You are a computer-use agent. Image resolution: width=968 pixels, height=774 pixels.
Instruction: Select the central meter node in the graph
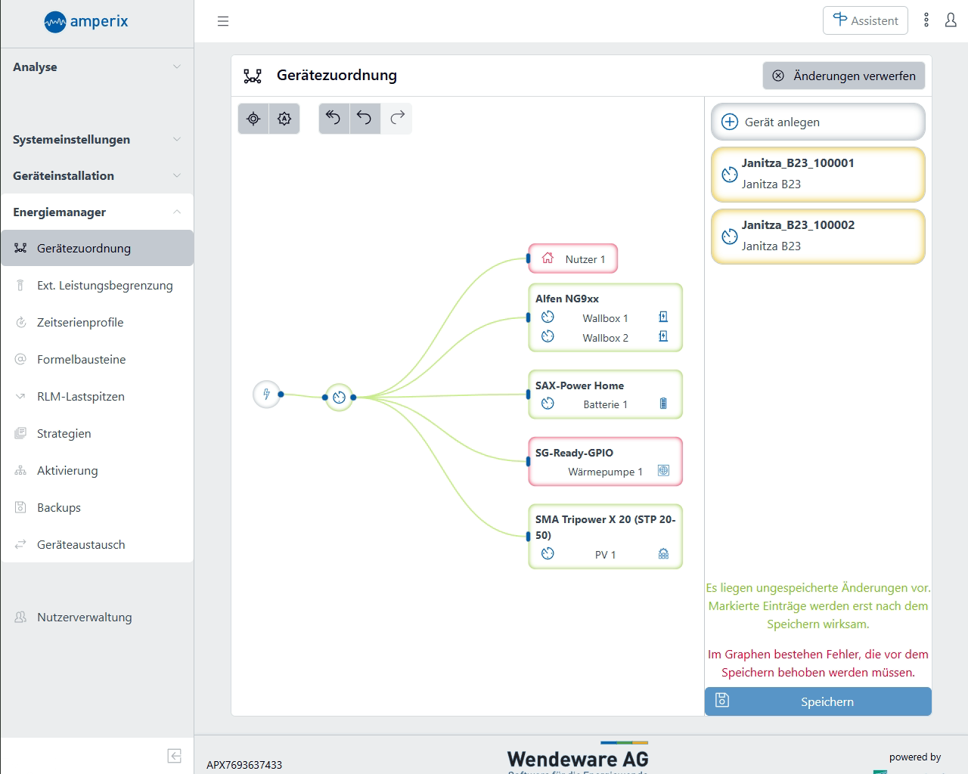coord(339,397)
